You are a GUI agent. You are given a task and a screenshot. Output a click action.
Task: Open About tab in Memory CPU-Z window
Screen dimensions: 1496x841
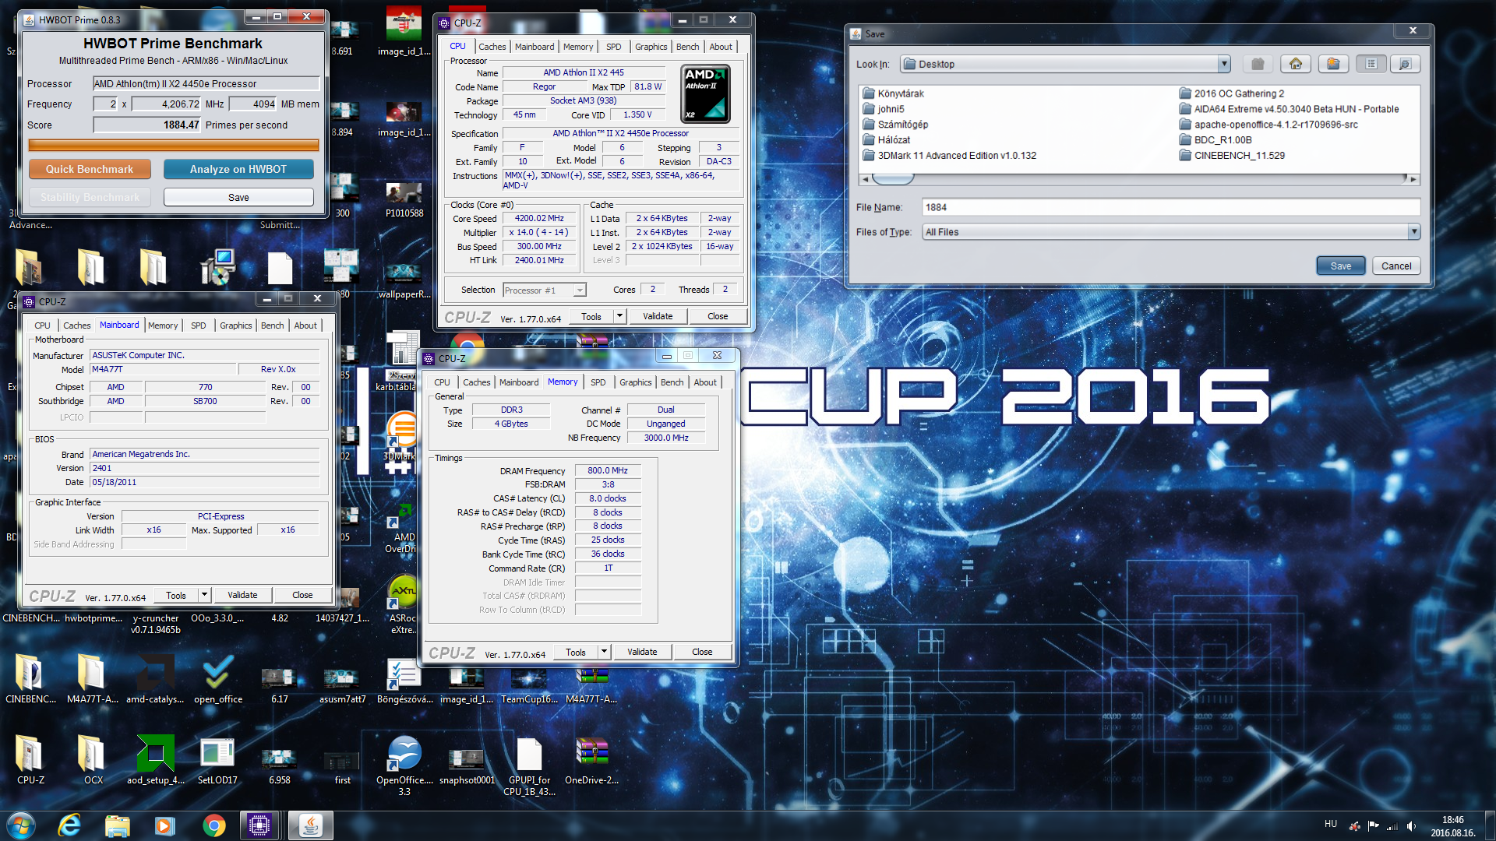(704, 382)
